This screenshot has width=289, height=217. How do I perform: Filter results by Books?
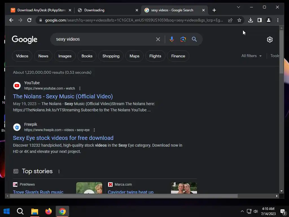click(87, 56)
